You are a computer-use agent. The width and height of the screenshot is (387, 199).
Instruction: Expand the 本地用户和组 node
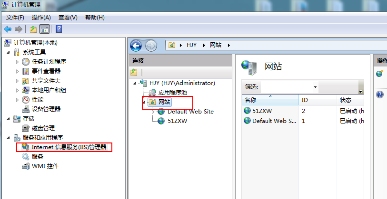click(x=17, y=90)
